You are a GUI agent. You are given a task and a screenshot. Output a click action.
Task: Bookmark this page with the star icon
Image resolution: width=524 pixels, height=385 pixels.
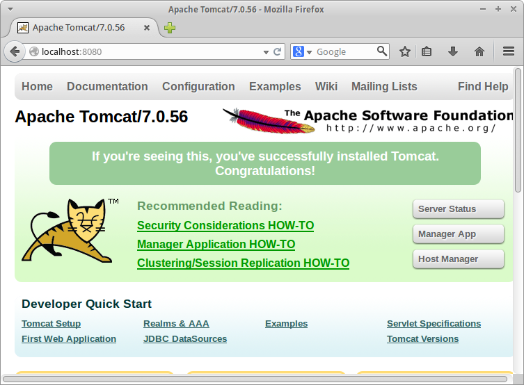coord(405,51)
